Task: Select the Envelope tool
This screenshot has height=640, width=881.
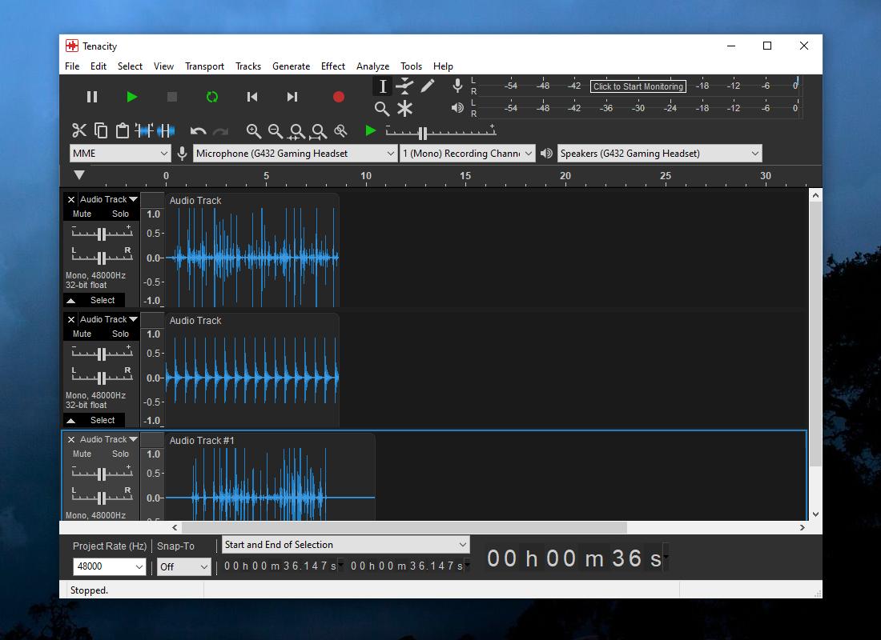Action: click(x=404, y=86)
